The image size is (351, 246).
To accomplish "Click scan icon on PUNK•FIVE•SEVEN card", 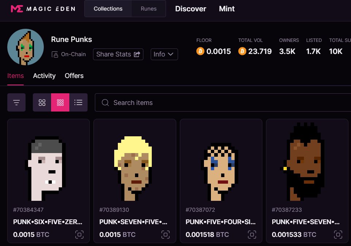I will 338,235.
